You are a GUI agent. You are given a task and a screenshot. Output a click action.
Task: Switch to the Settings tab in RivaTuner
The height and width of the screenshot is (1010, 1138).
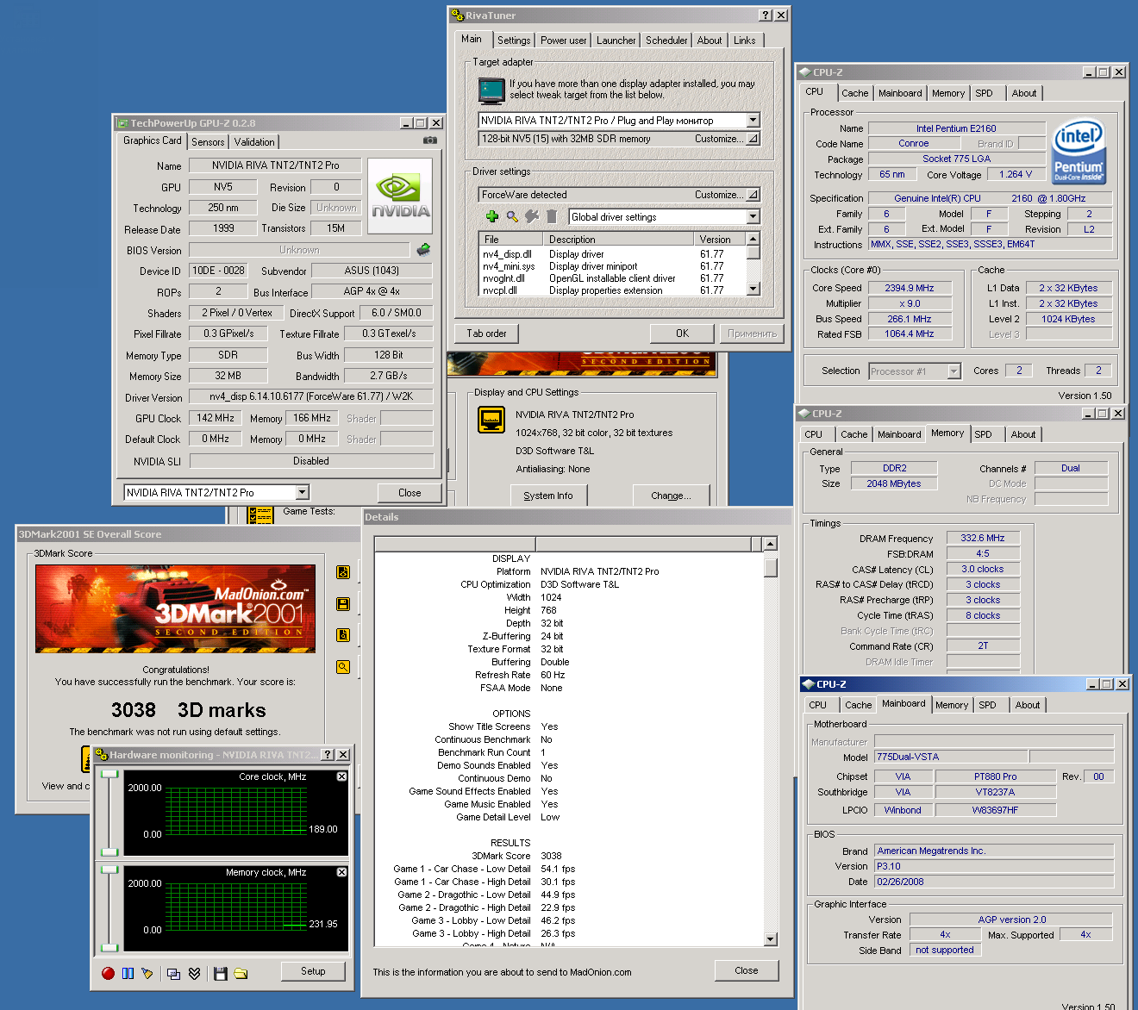(514, 41)
